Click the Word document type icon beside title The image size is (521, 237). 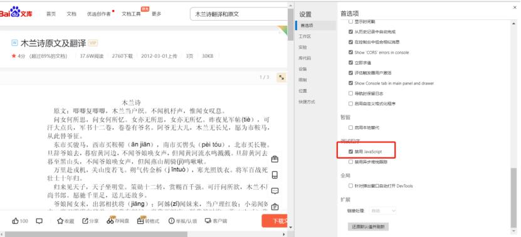(14, 43)
